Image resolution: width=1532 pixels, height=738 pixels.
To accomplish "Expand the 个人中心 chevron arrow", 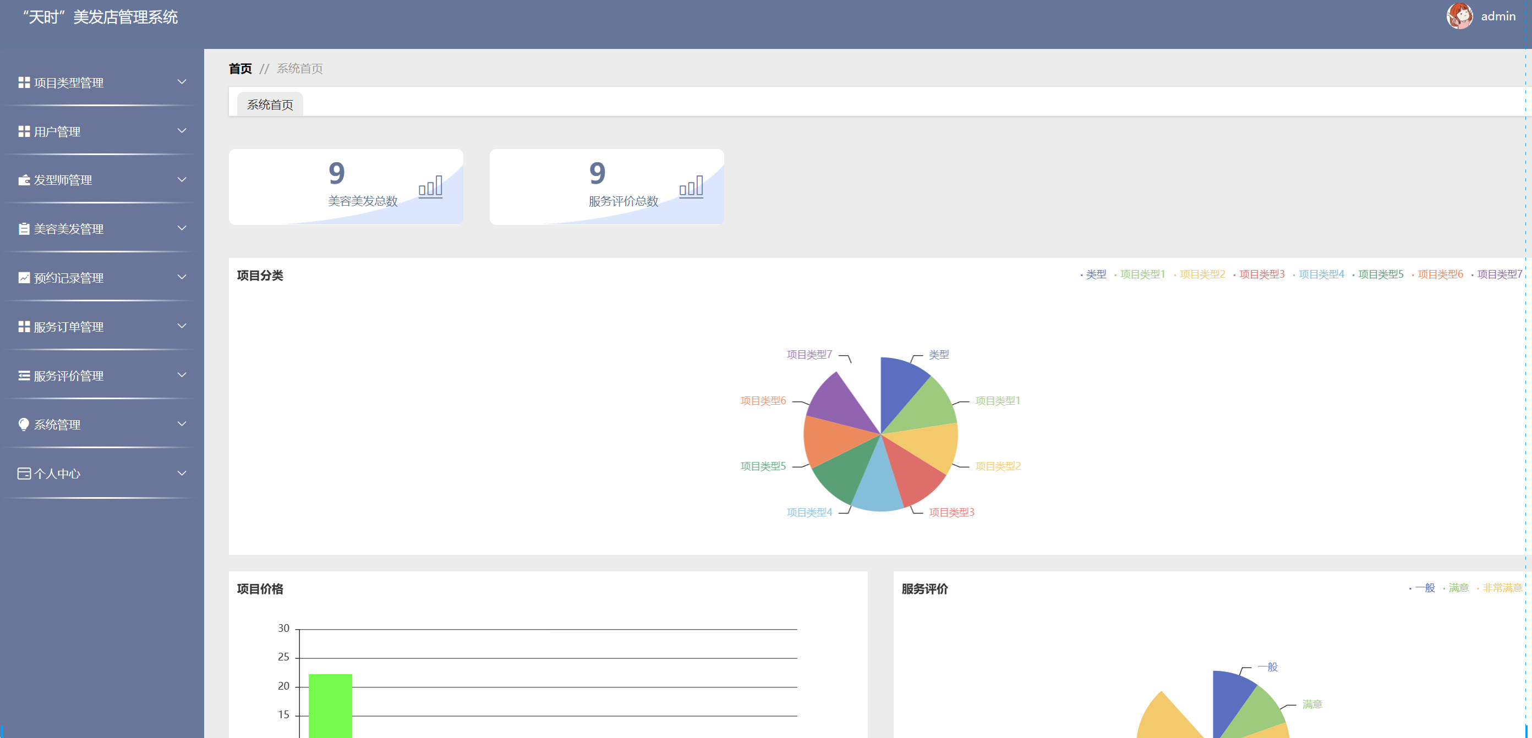I will click(x=182, y=473).
